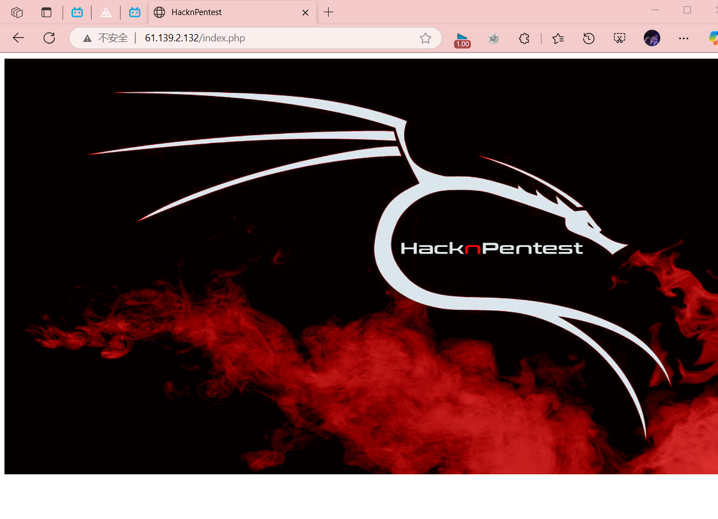Add this page to favorites with the star
Image resolution: width=718 pixels, height=519 pixels.
(426, 38)
